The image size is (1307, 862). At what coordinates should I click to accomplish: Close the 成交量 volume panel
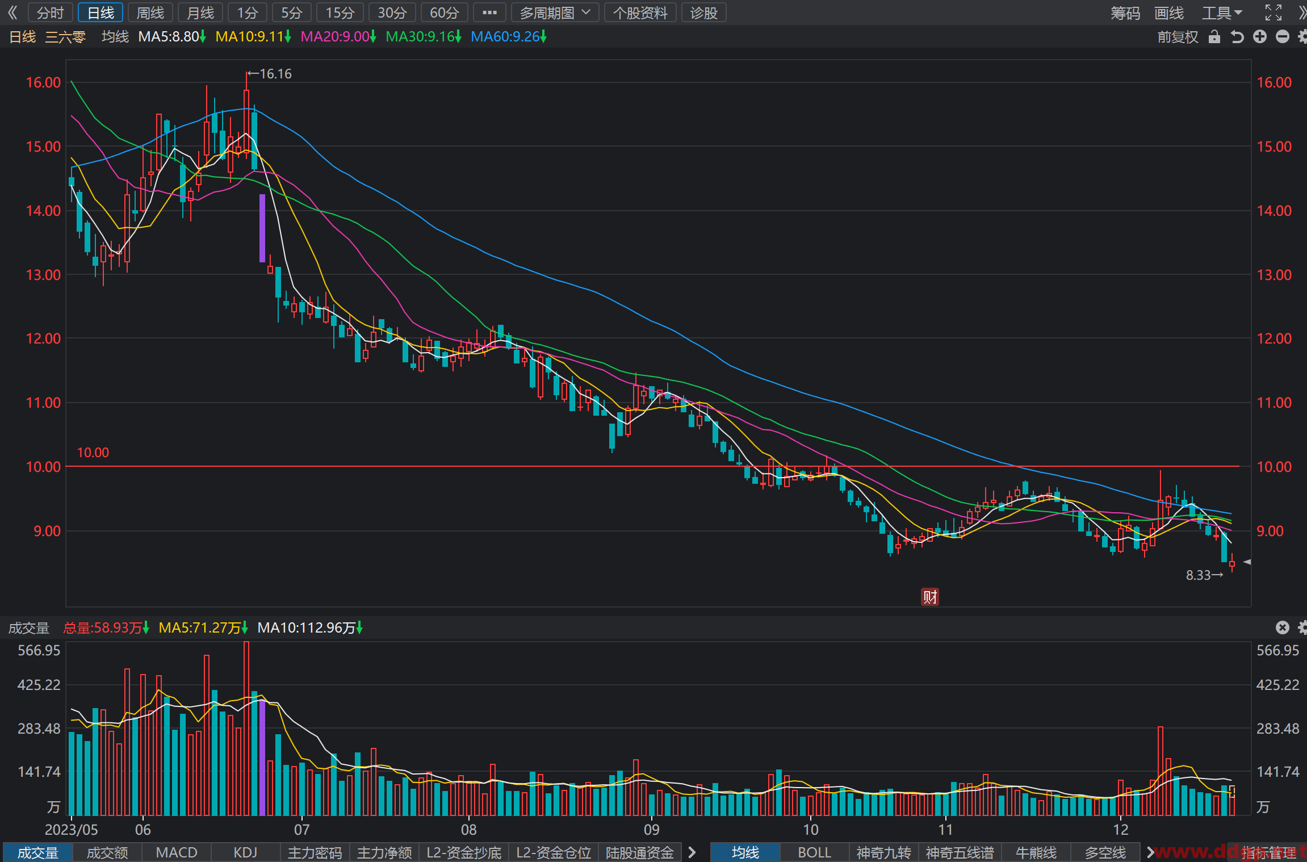[1283, 627]
